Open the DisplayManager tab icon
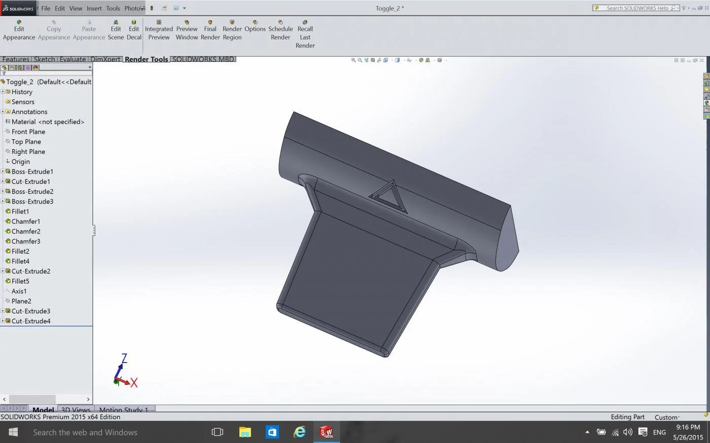710x443 pixels. 35,67
